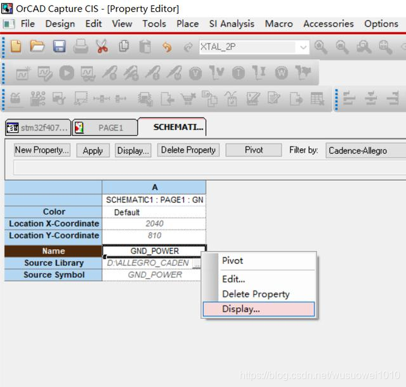Image resolution: width=406 pixels, height=387 pixels.
Task: Open the XTAL_2P part dropdown
Action: 303,47
